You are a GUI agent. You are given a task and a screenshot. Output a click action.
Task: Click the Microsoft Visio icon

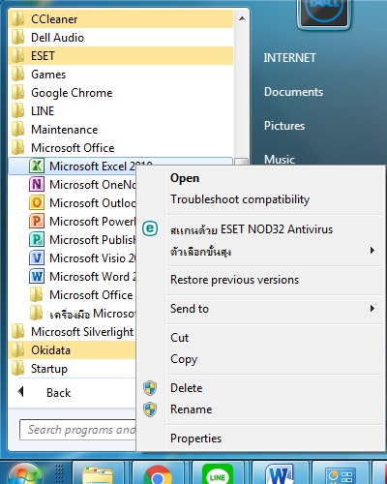tap(37, 258)
